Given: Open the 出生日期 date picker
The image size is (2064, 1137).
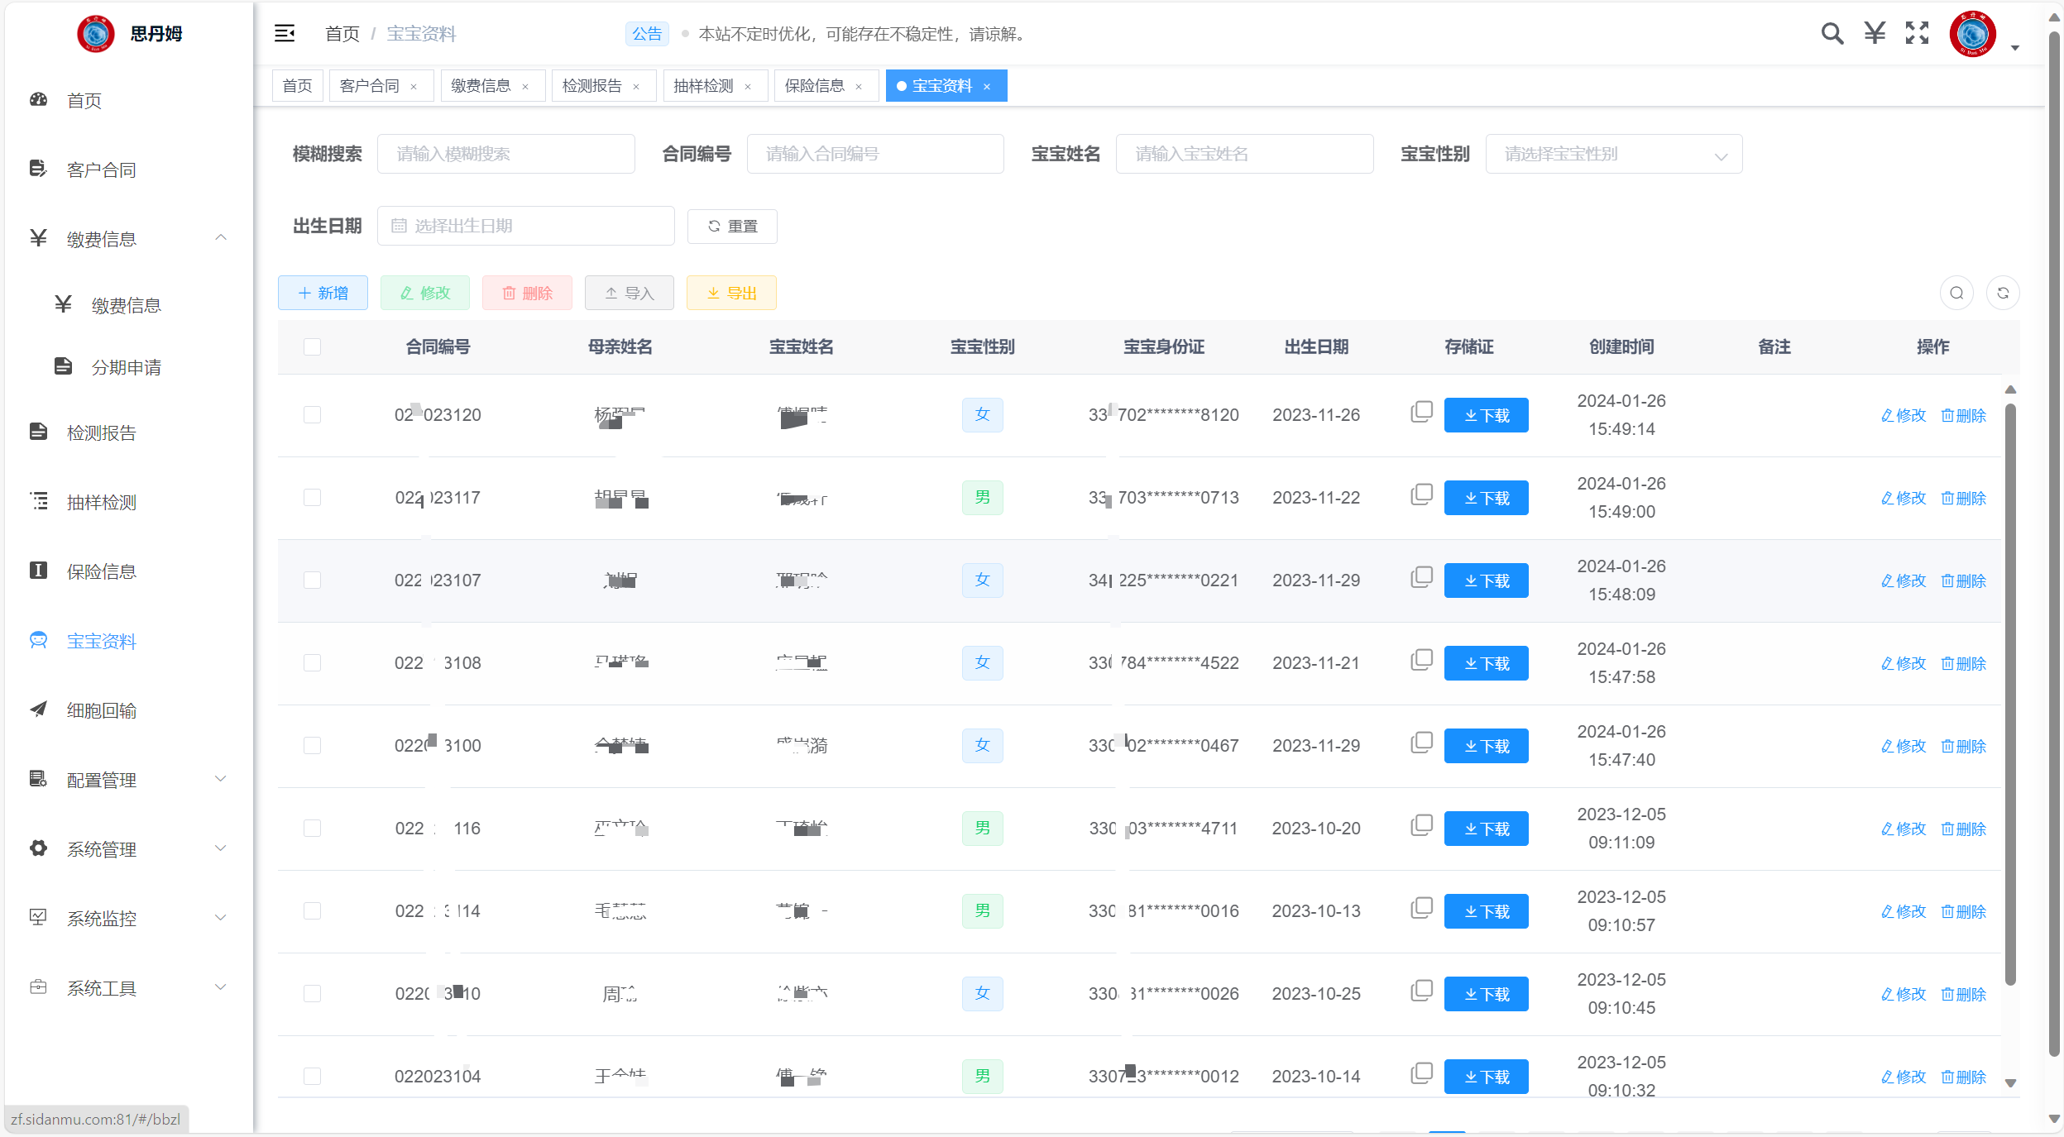Looking at the screenshot, I should point(526,226).
